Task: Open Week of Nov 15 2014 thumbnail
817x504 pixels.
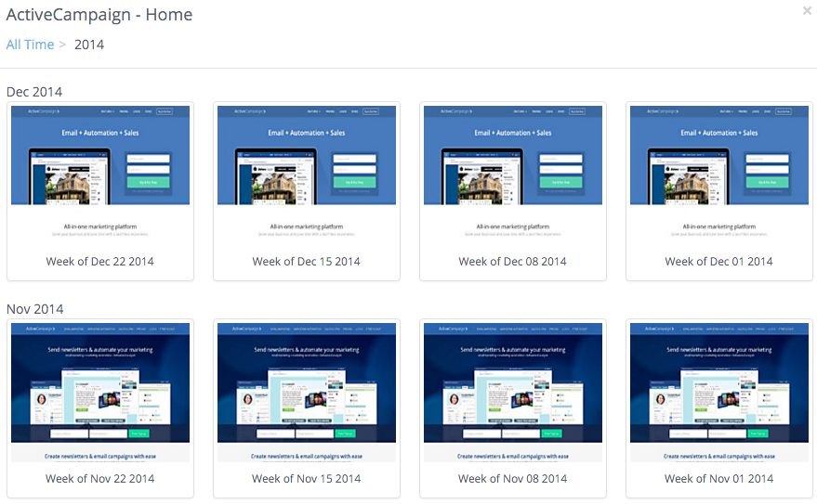Action: [x=307, y=393]
